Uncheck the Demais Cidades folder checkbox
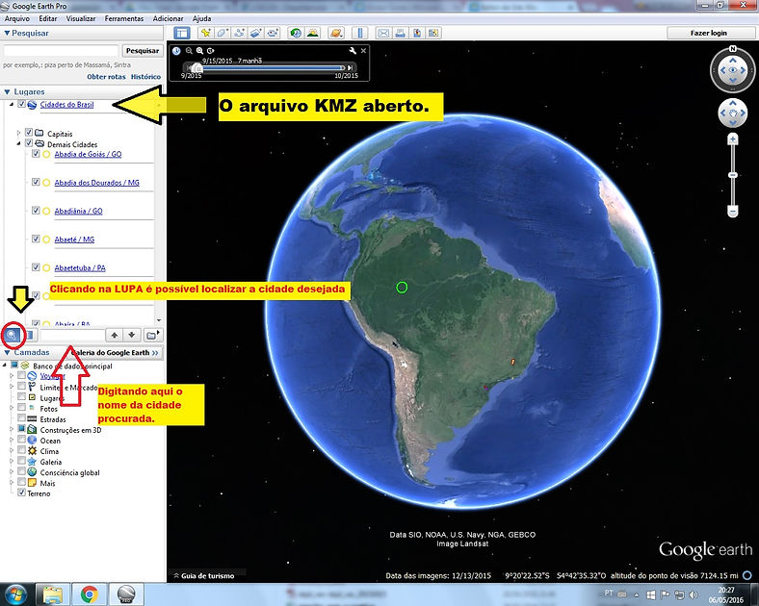759x606 pixels. pos(29,143)
